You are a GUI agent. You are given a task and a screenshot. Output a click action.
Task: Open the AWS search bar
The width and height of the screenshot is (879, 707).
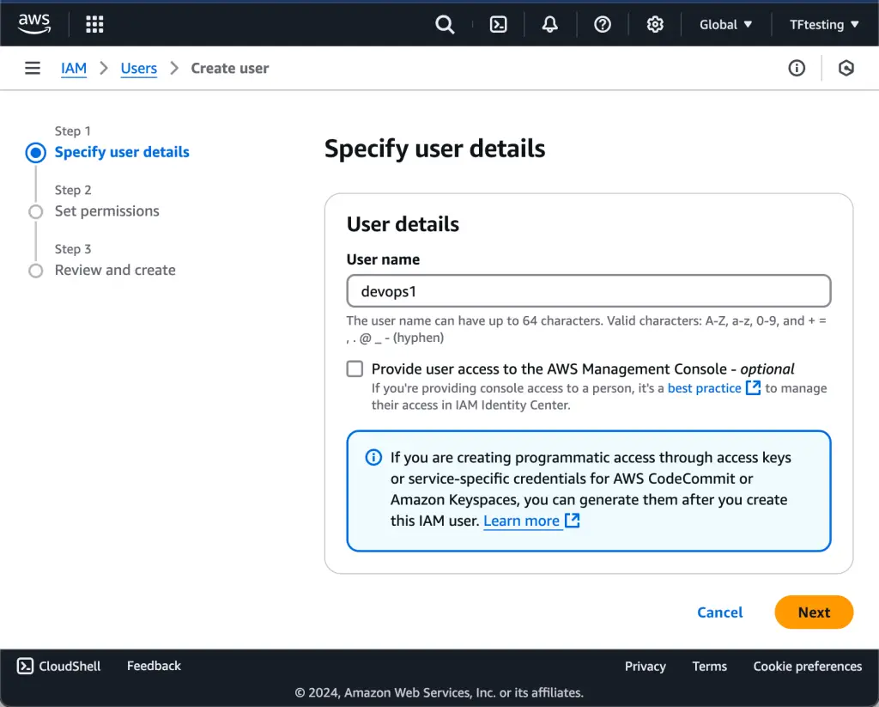coord(445,24)
